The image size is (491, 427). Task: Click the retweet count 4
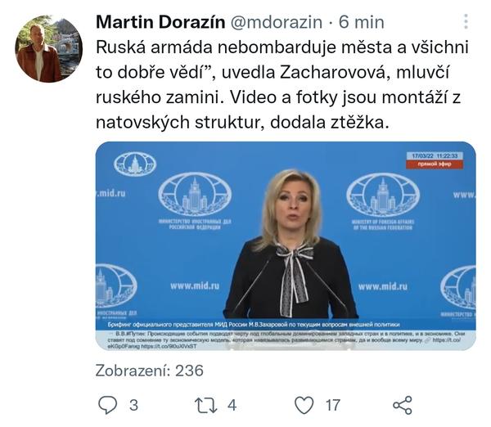232,406
